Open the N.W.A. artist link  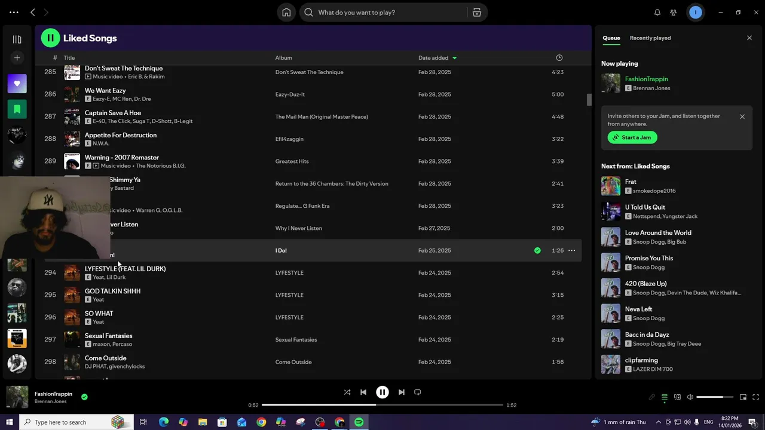tap(101, 143)
